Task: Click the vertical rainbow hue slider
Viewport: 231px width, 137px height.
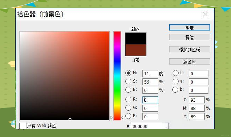Action: pyautogui.click(x=117, y=76)
